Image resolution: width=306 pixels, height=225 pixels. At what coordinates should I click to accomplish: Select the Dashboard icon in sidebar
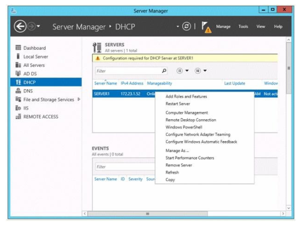coord(18,47)
